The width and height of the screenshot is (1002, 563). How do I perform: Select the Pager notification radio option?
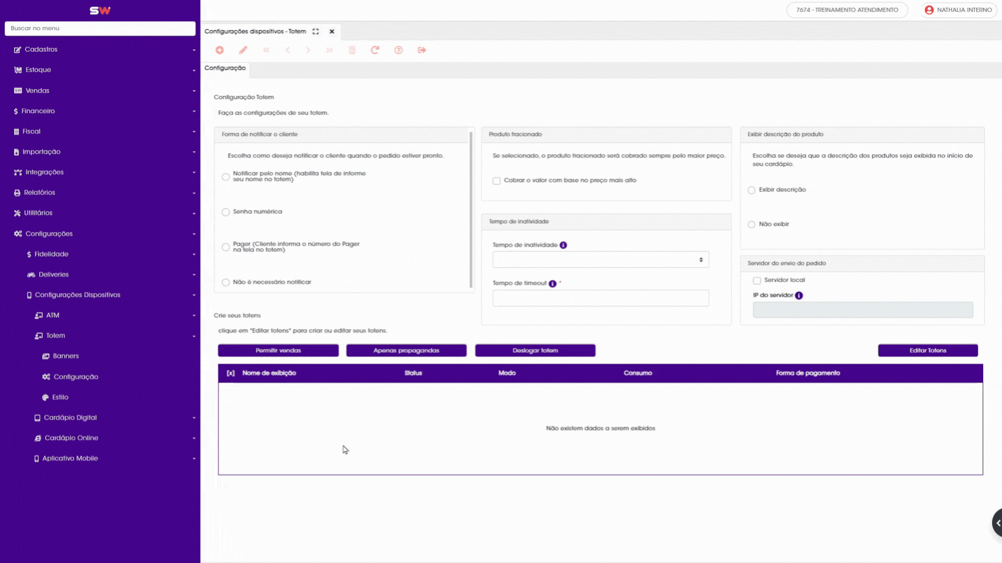(226, 247)
